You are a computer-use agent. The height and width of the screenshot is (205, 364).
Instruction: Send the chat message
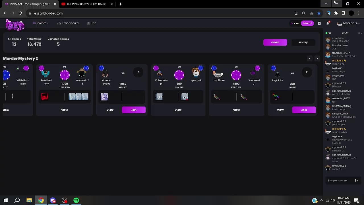(356, 181)
